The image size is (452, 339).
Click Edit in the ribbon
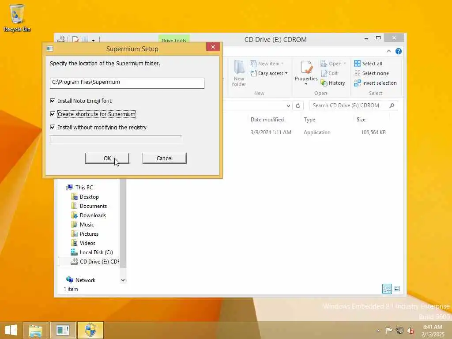coord(329,73)
